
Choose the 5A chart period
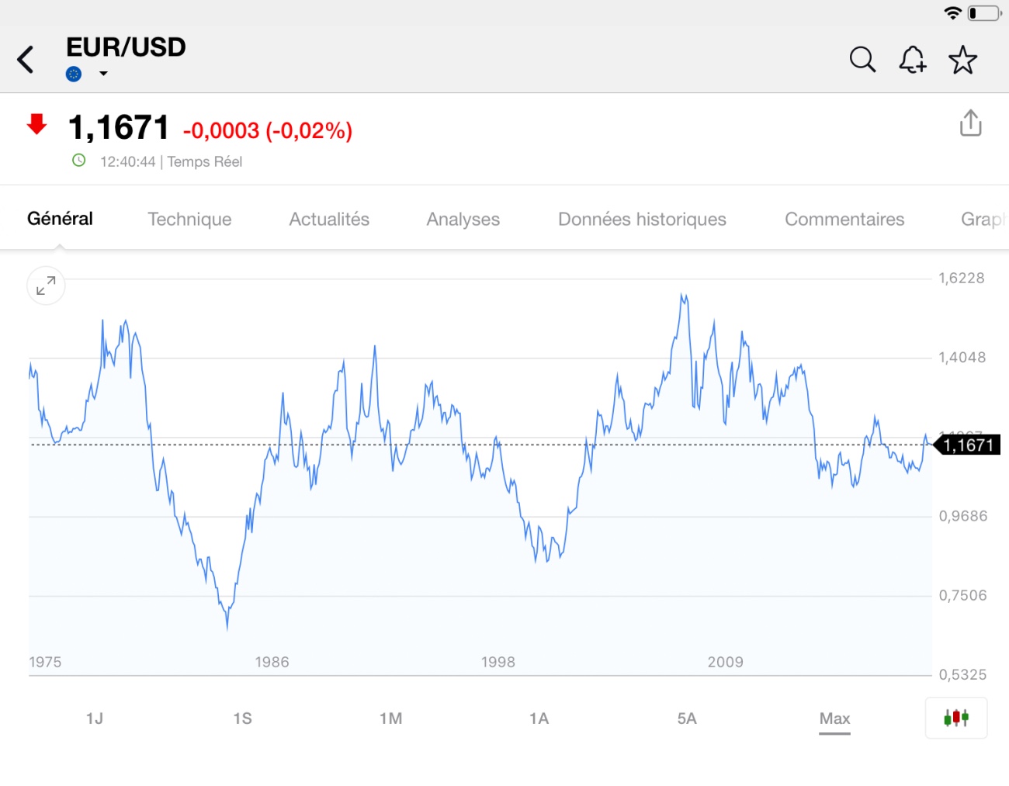coord(687,718)
